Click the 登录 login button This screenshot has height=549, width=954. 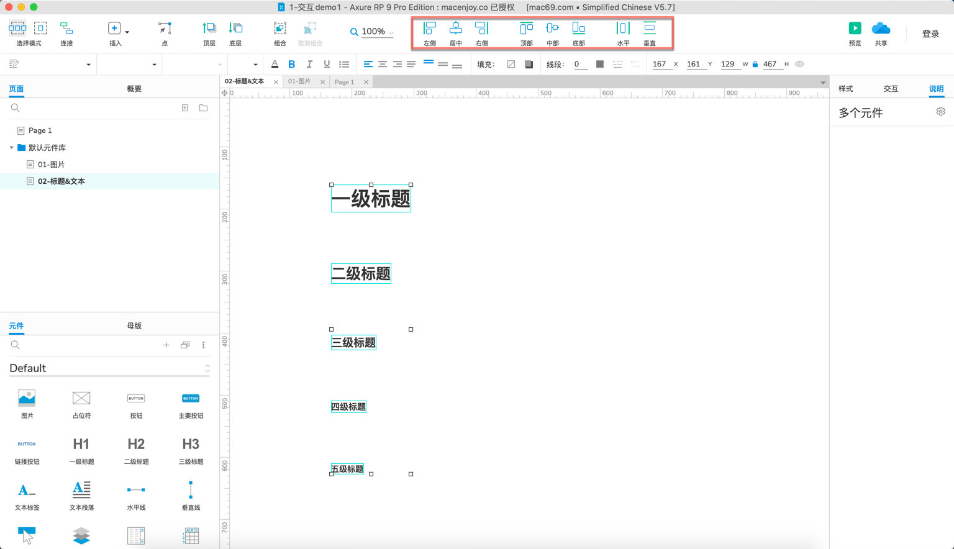[930, 34]
